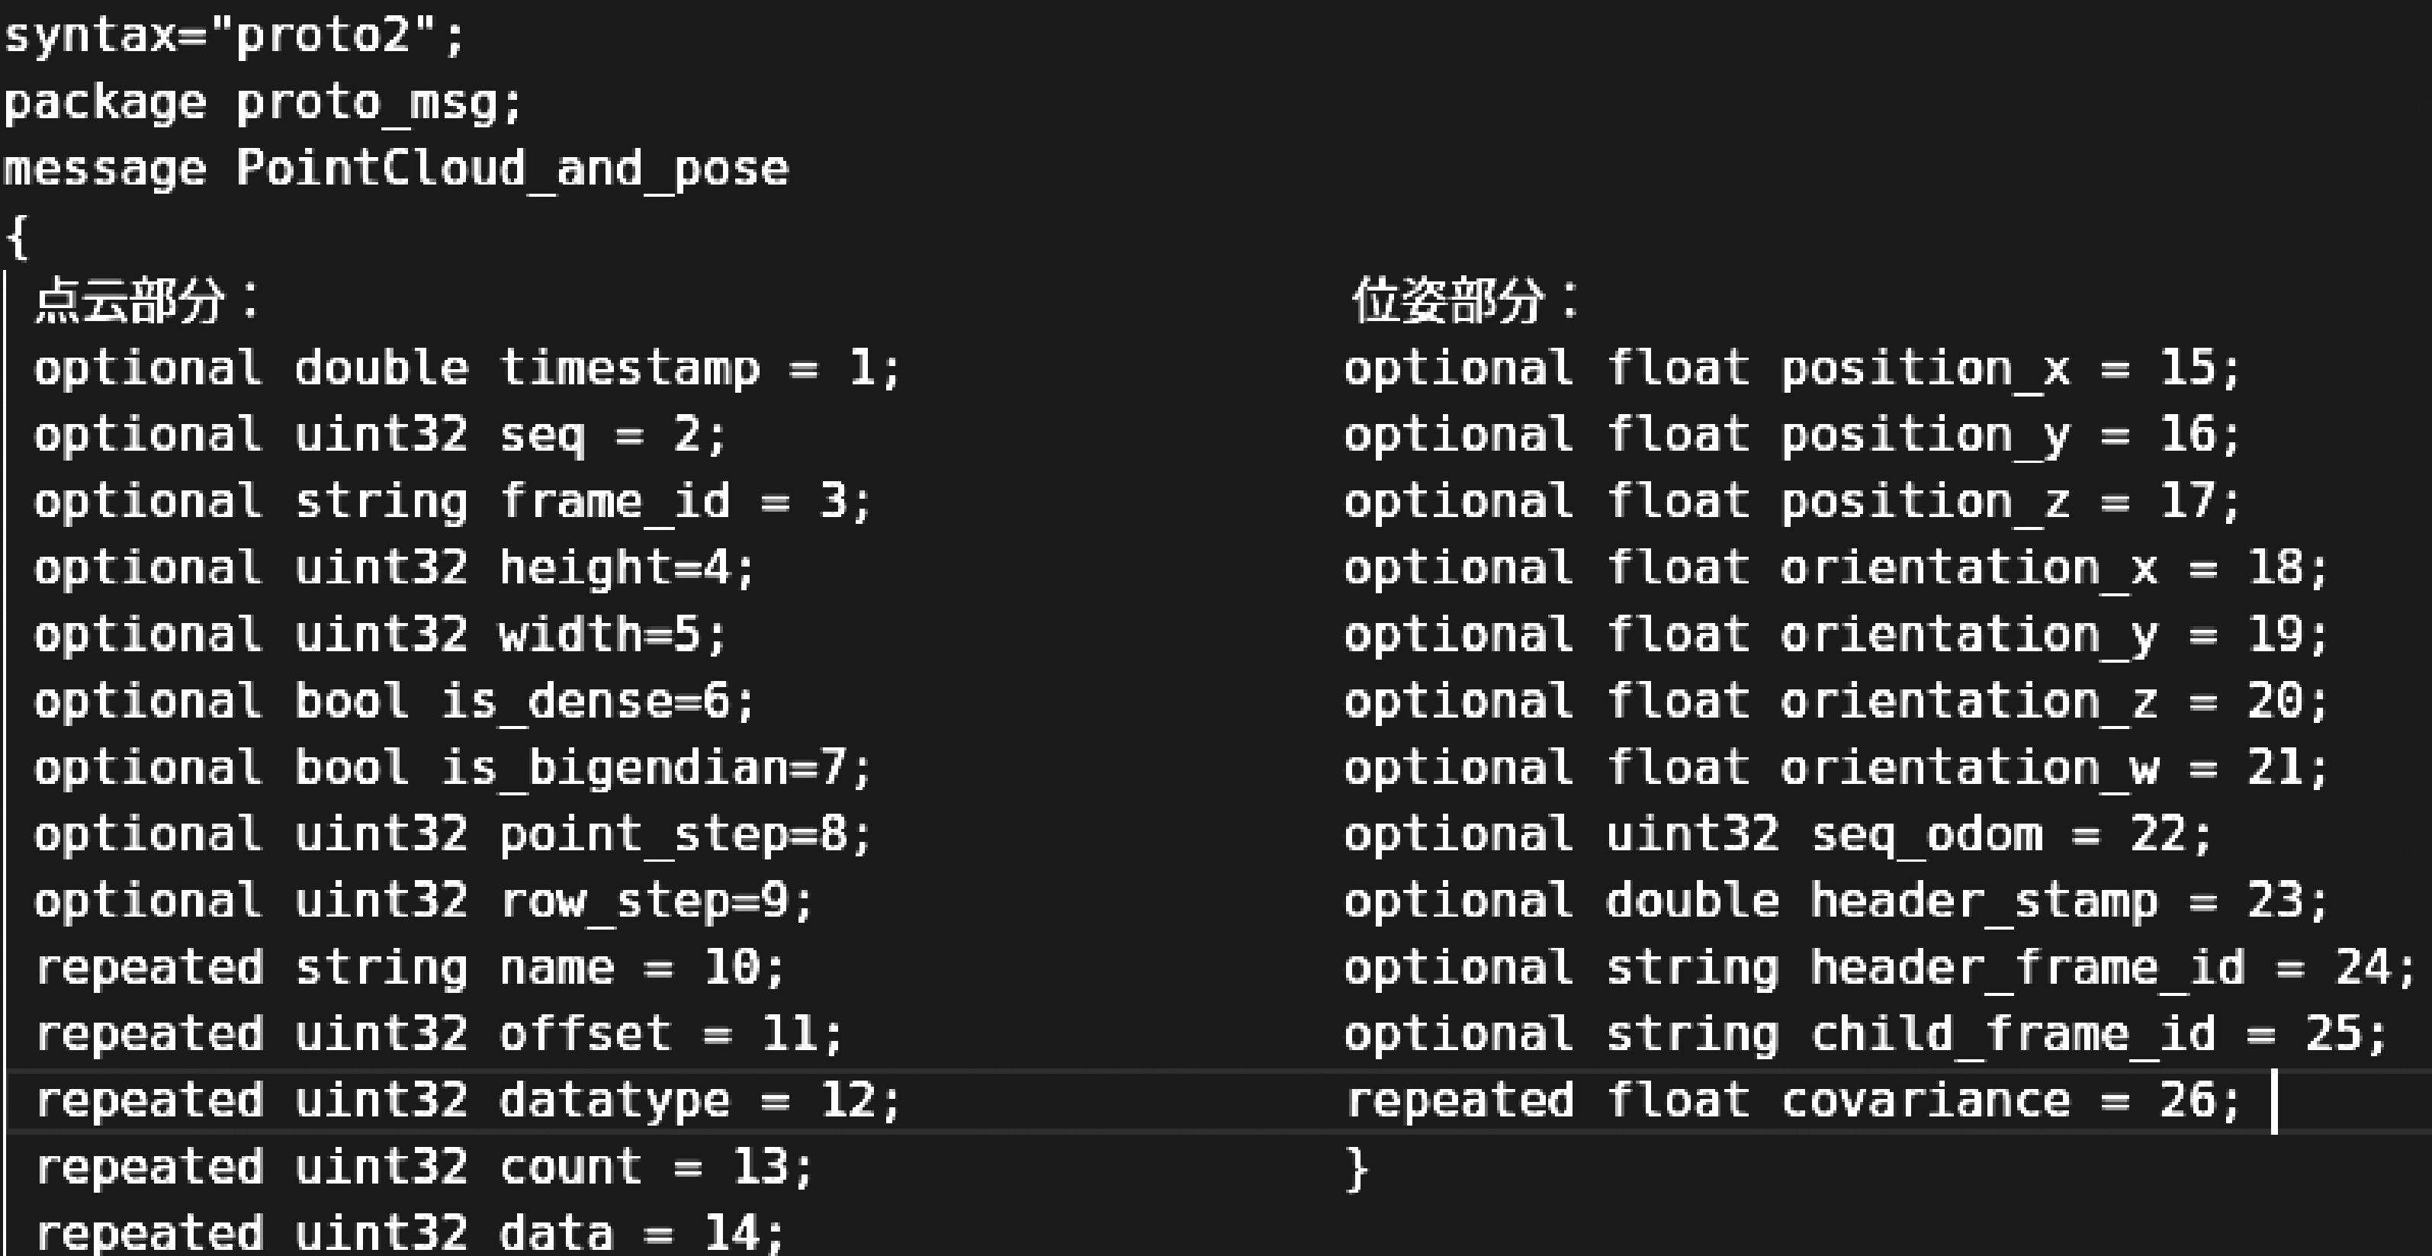
Task: Click the opening curly brace
Action: point(17,236)
